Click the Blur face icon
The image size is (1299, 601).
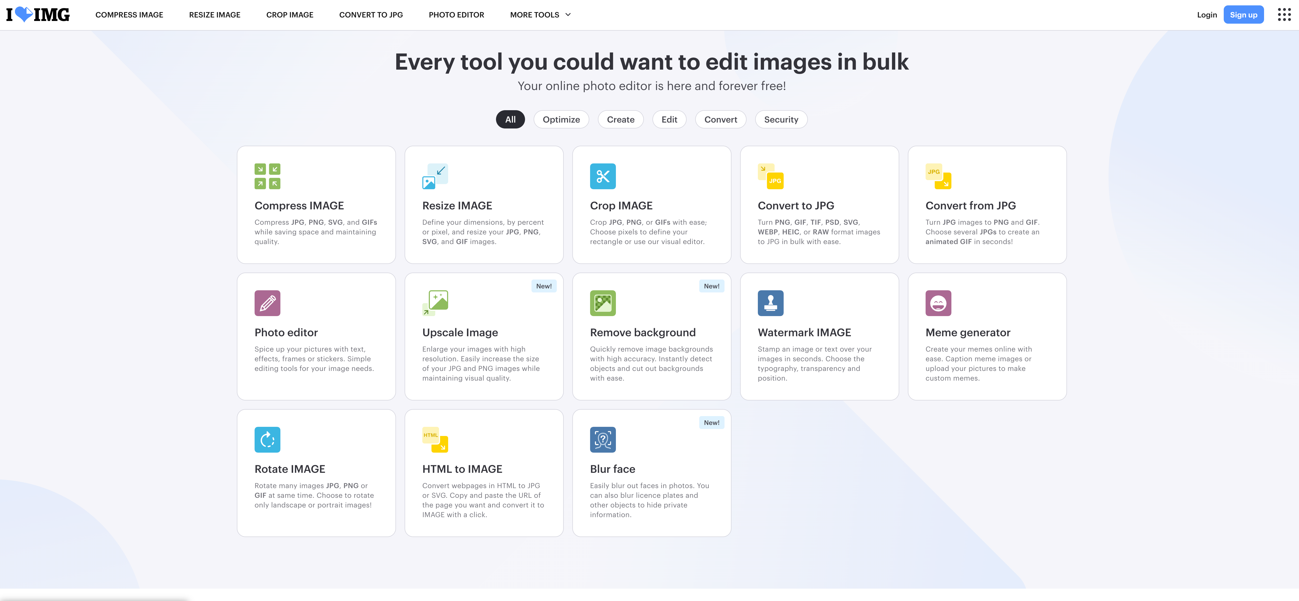pyautogui.click(x=603, y=440)
